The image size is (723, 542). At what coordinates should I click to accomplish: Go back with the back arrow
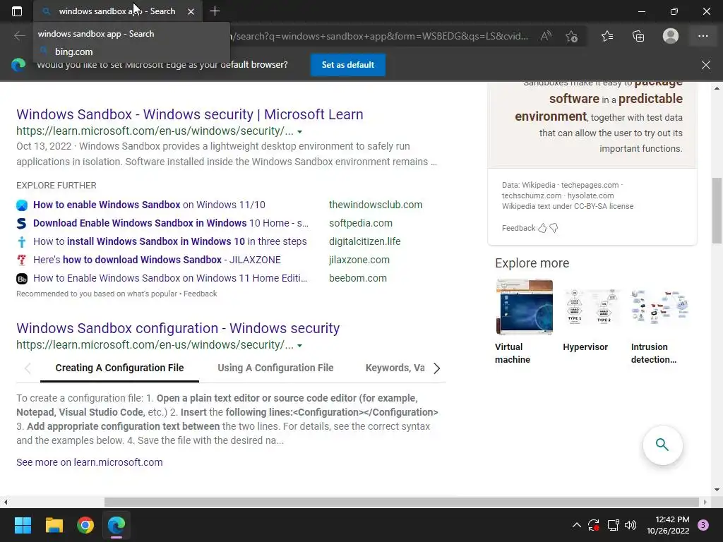[x=19, y=36]
